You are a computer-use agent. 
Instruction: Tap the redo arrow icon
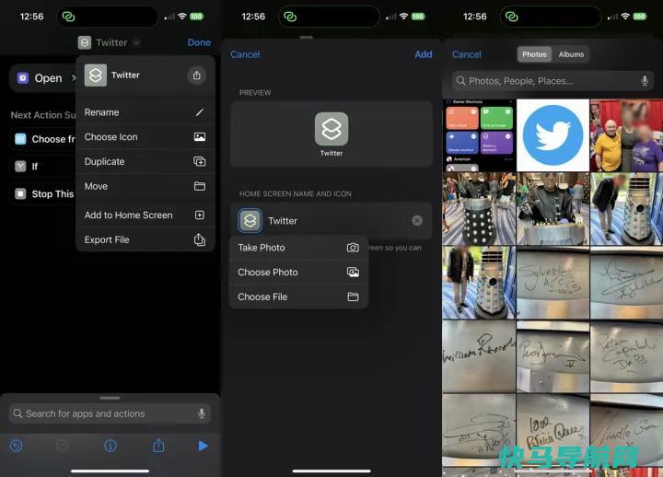(63, 446)
